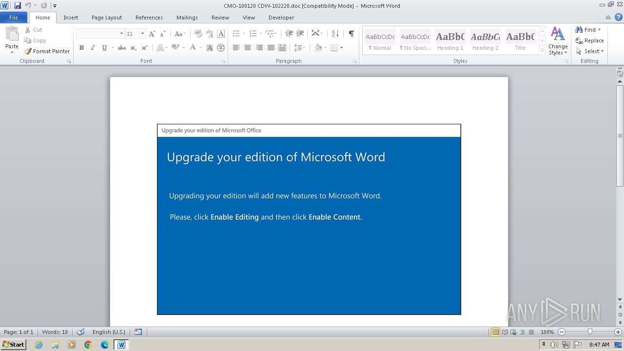The width and height of the screenshot is (624, 351).
Task: Toggle bold formatting
Action: 81,48
